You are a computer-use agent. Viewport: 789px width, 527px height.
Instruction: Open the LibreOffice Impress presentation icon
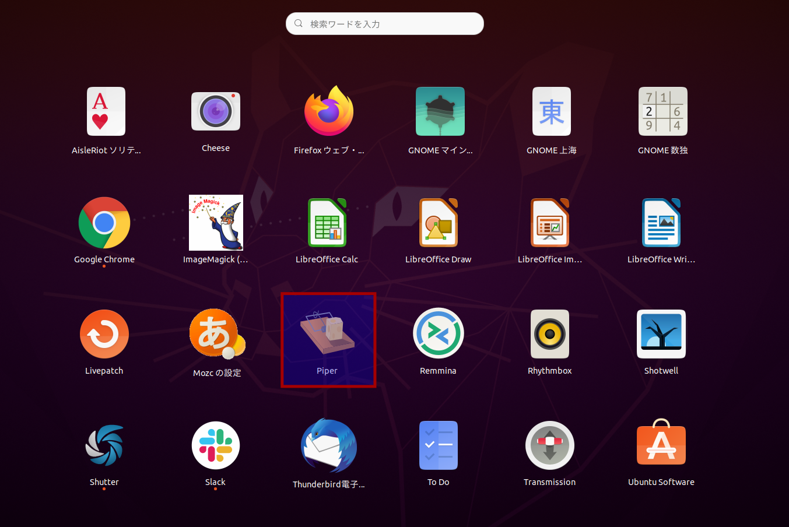[x=550, y=223]
